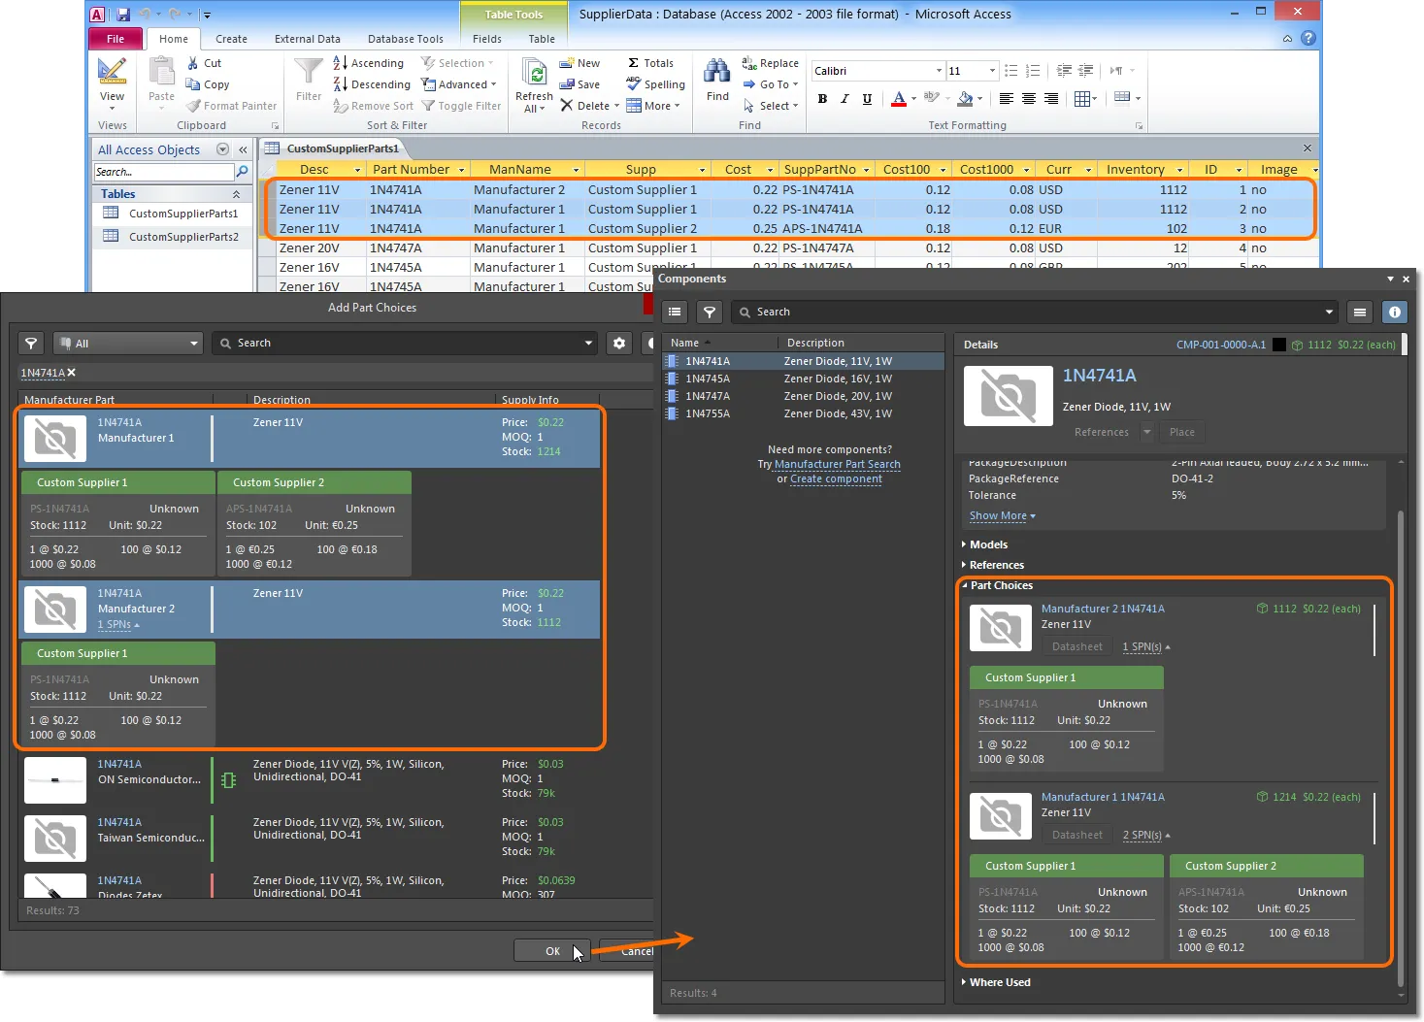1424x1022 pixels.
Task: Click the Access navigation pane Search field
Action: [x=164, y=172]
